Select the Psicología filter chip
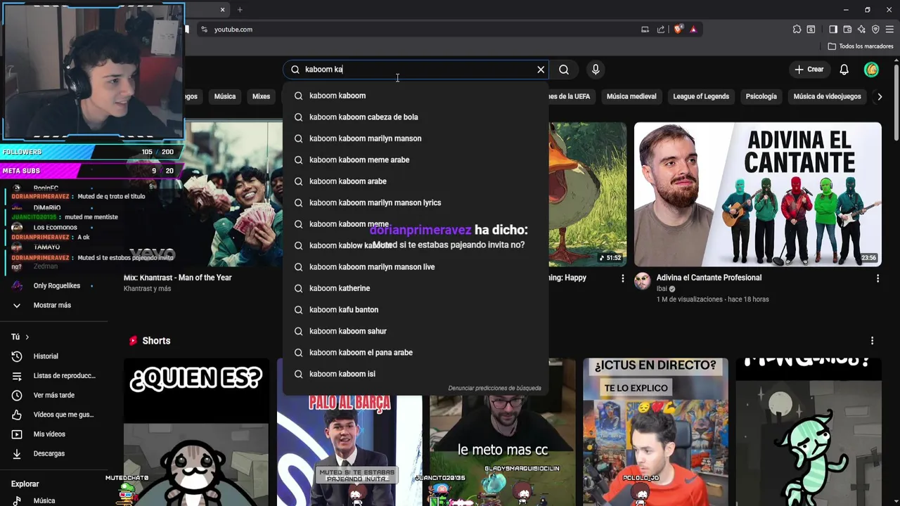 click(761, 96)
